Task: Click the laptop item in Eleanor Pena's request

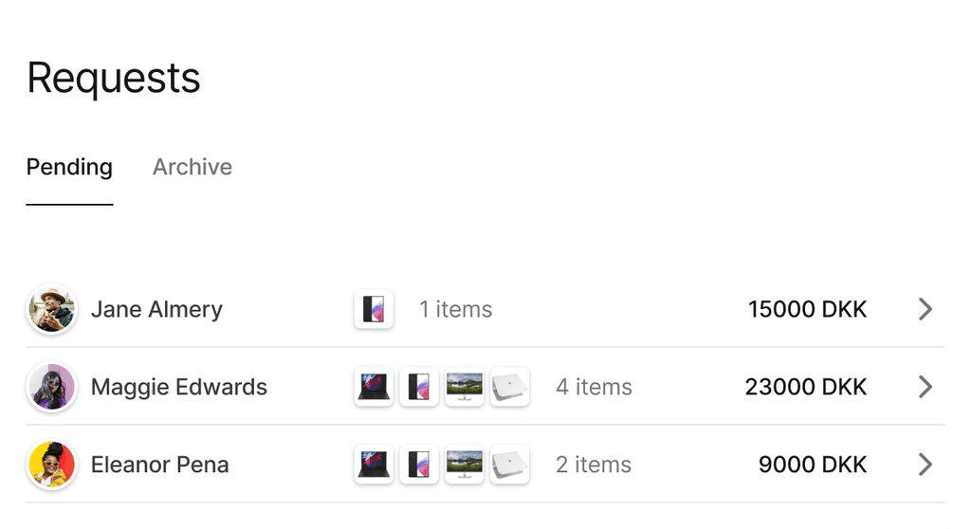Action: point(374,465)
